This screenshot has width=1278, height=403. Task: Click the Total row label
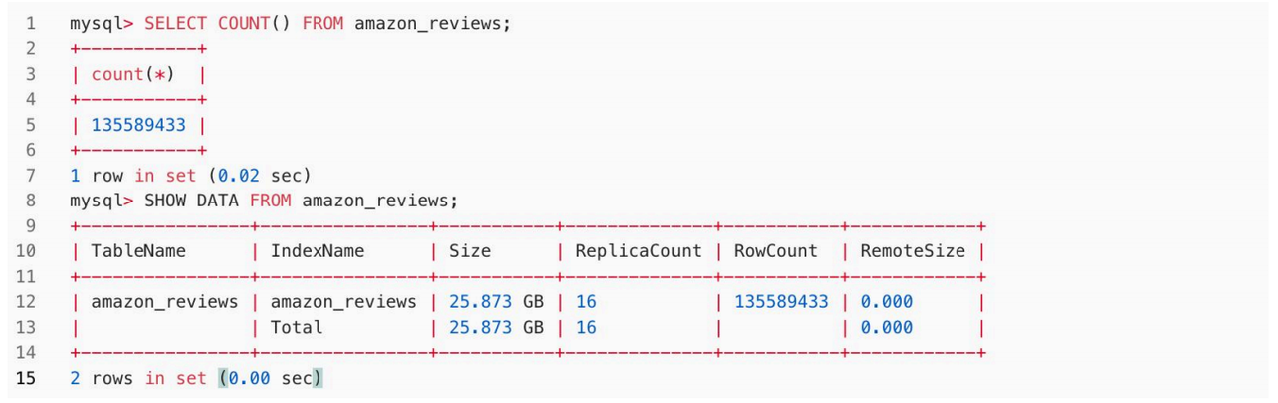[297, 327]
